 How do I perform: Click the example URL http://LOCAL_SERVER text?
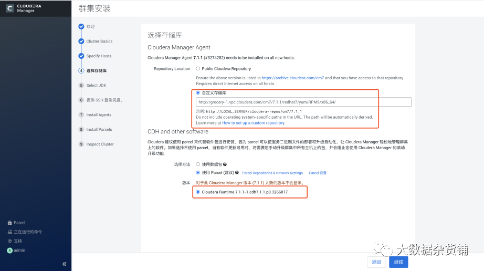[x=254, y=111]
